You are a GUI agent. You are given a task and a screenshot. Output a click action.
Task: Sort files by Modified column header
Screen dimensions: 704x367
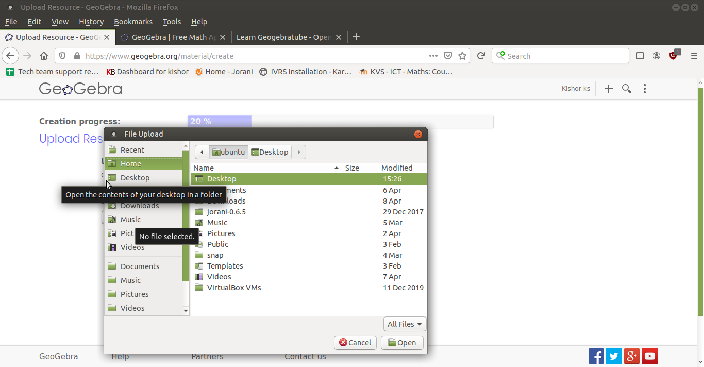pos(403,168)
